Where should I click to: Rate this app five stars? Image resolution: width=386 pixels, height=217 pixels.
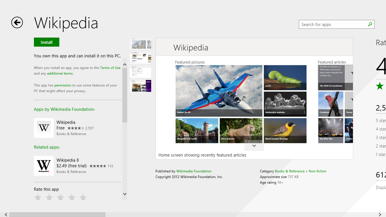[83, 197]
